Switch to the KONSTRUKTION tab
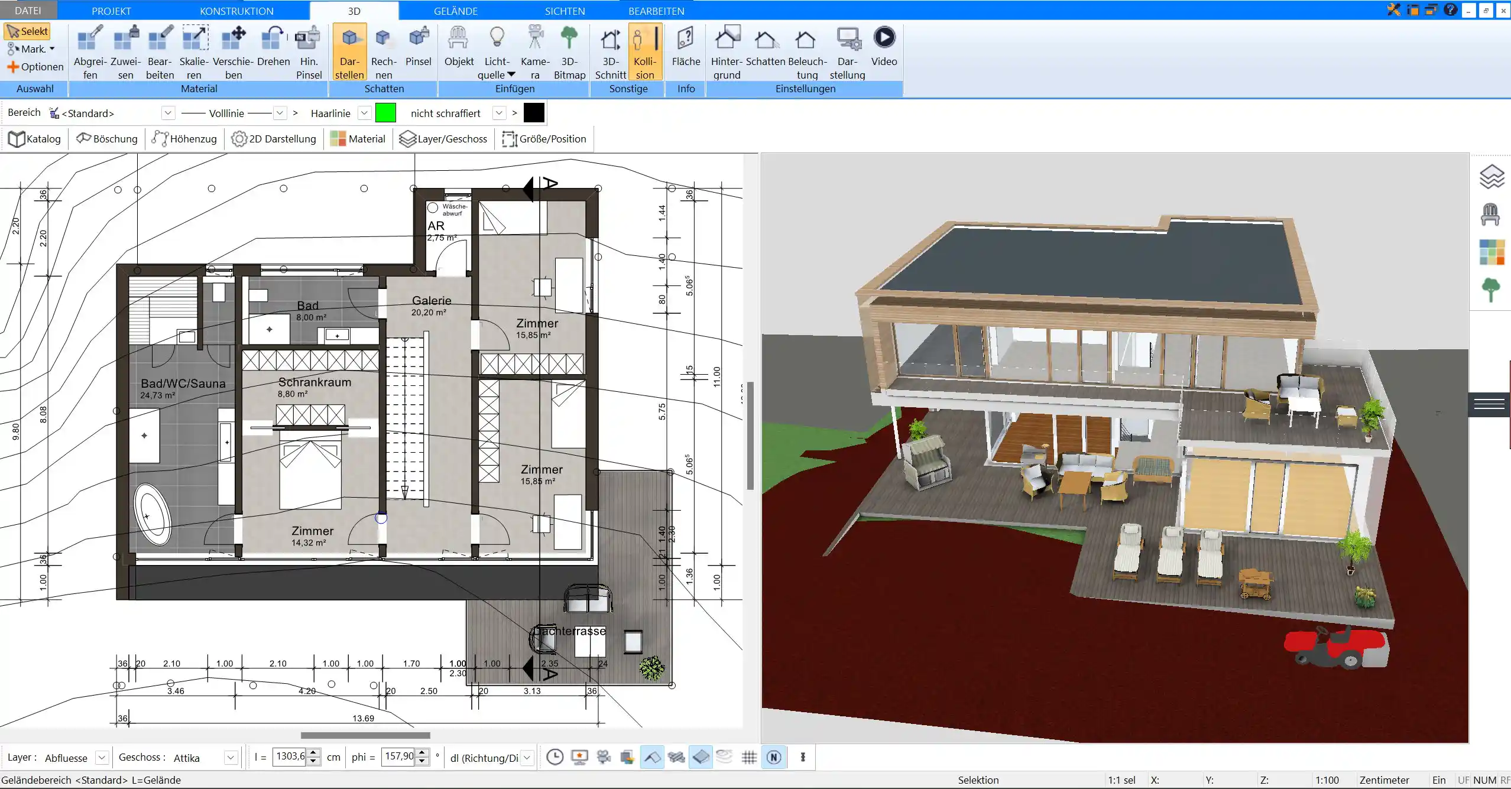Viewport: 1511px width, 789px height. 236,11
